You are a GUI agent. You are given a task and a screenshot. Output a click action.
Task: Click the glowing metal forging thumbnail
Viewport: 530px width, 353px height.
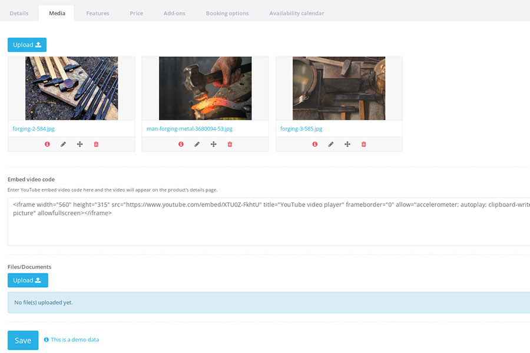point(205,88)
